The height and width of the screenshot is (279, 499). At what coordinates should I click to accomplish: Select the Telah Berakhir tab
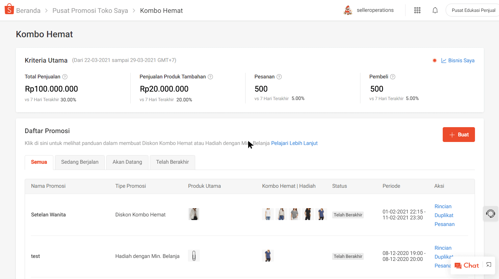point(172,162)
